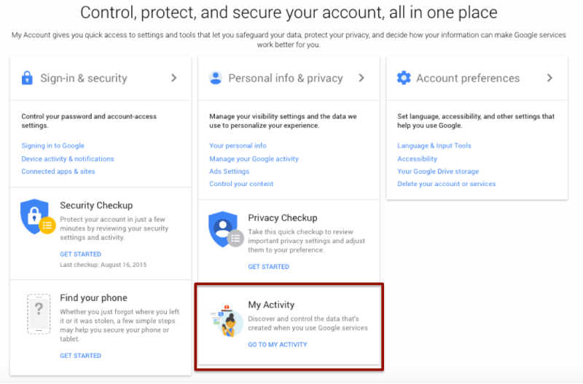
Task: Click the Account preferences gear icon
Action: click(x=403, y=78)
